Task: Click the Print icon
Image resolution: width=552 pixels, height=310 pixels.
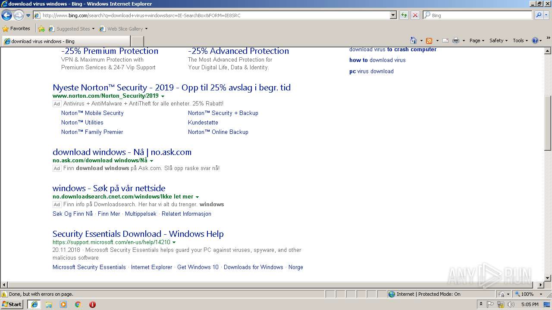Action: click(x=456, y=40)
